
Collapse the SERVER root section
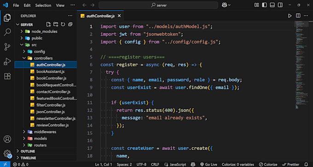[x=25, y=25]
